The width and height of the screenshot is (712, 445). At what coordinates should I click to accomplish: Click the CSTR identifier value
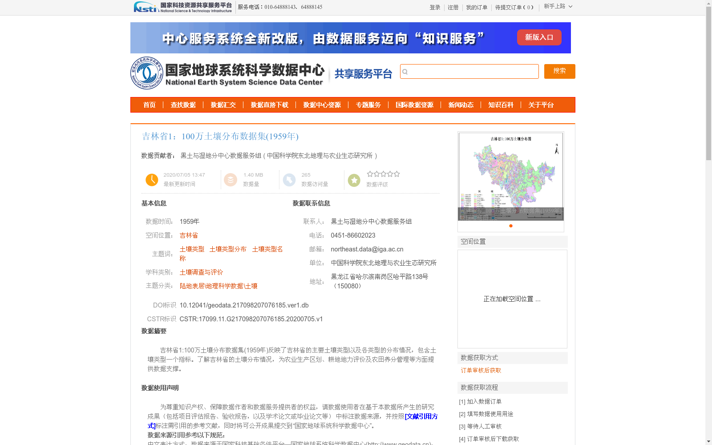(251, 319)
